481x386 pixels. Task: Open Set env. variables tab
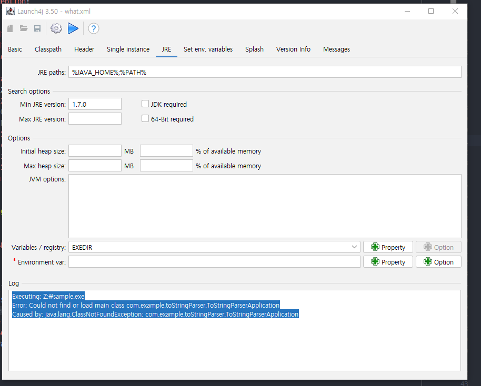tap(208, 49)
